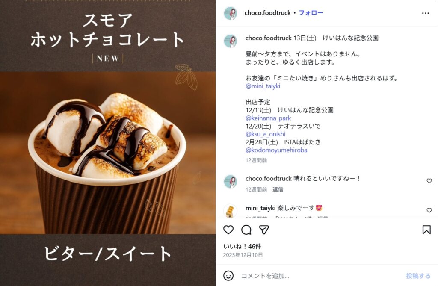
Task: Open @mini_taiyki mention link
Action: click(263, 86)
